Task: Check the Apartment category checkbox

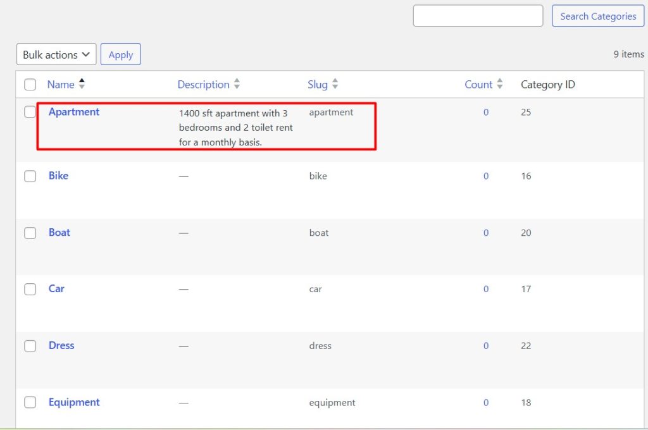Action: [x=30, y=112]
